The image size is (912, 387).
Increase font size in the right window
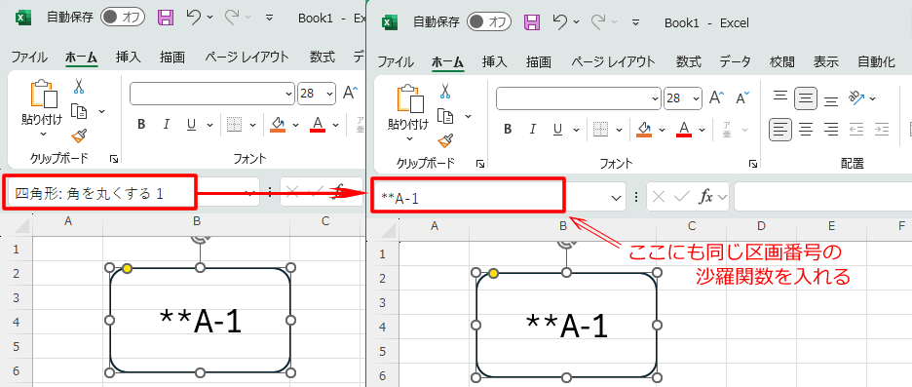click(x=716, y=98)
